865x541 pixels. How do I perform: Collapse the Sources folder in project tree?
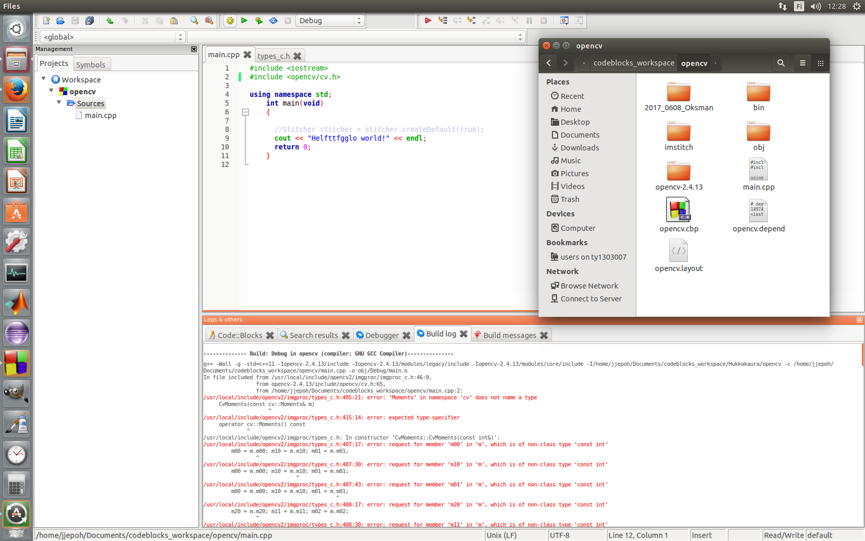59,103
